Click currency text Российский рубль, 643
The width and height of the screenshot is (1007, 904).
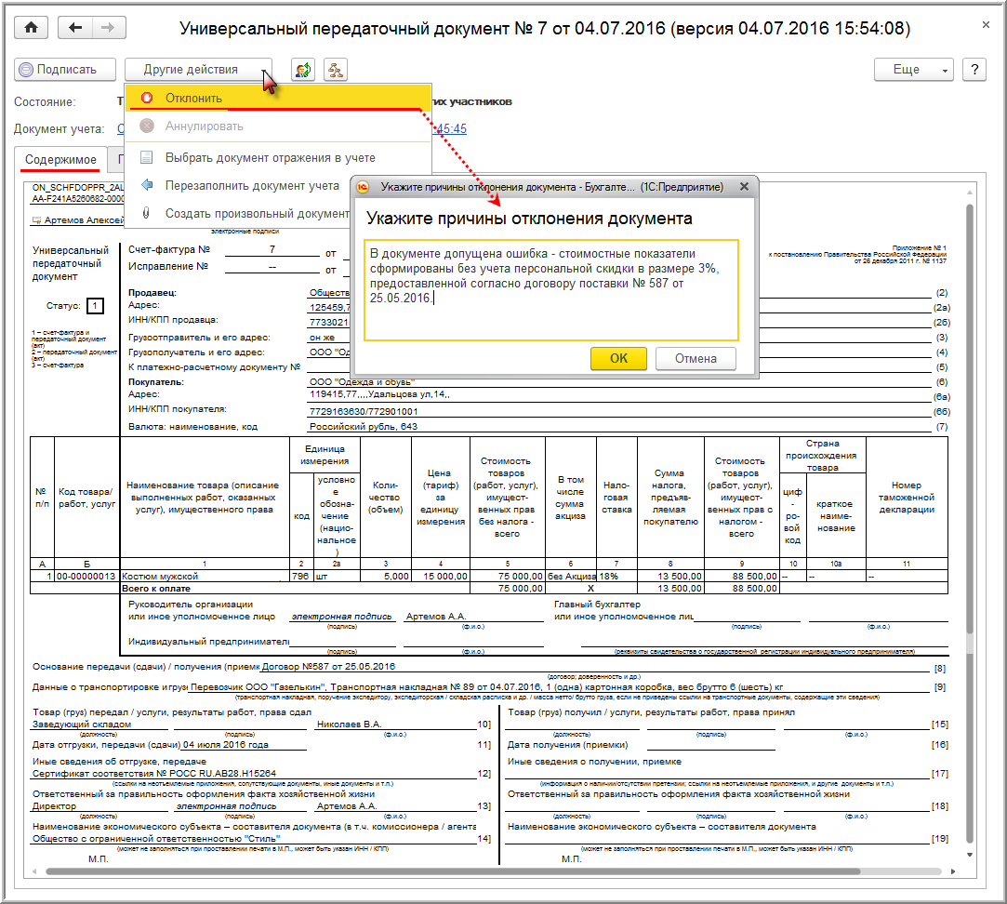[364, 426]
